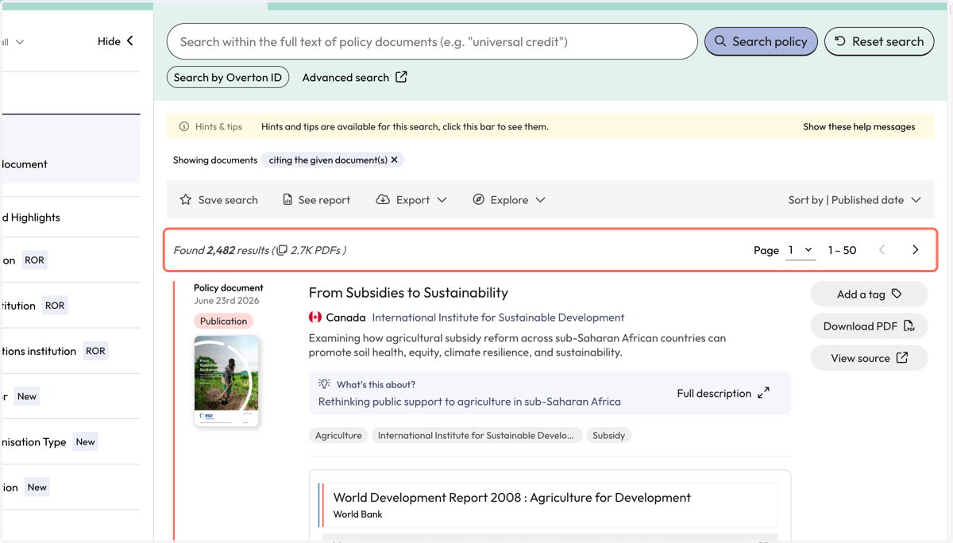The height and width of the screenshot is (543, 953).
Task: Click the cloud download icon beside Export
Action: (383, 199)
